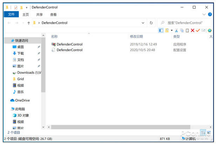The width and height of the screenshot is (216, 144).
Task: Click the shell globe icon in toolbar
Action: [210, 30]
